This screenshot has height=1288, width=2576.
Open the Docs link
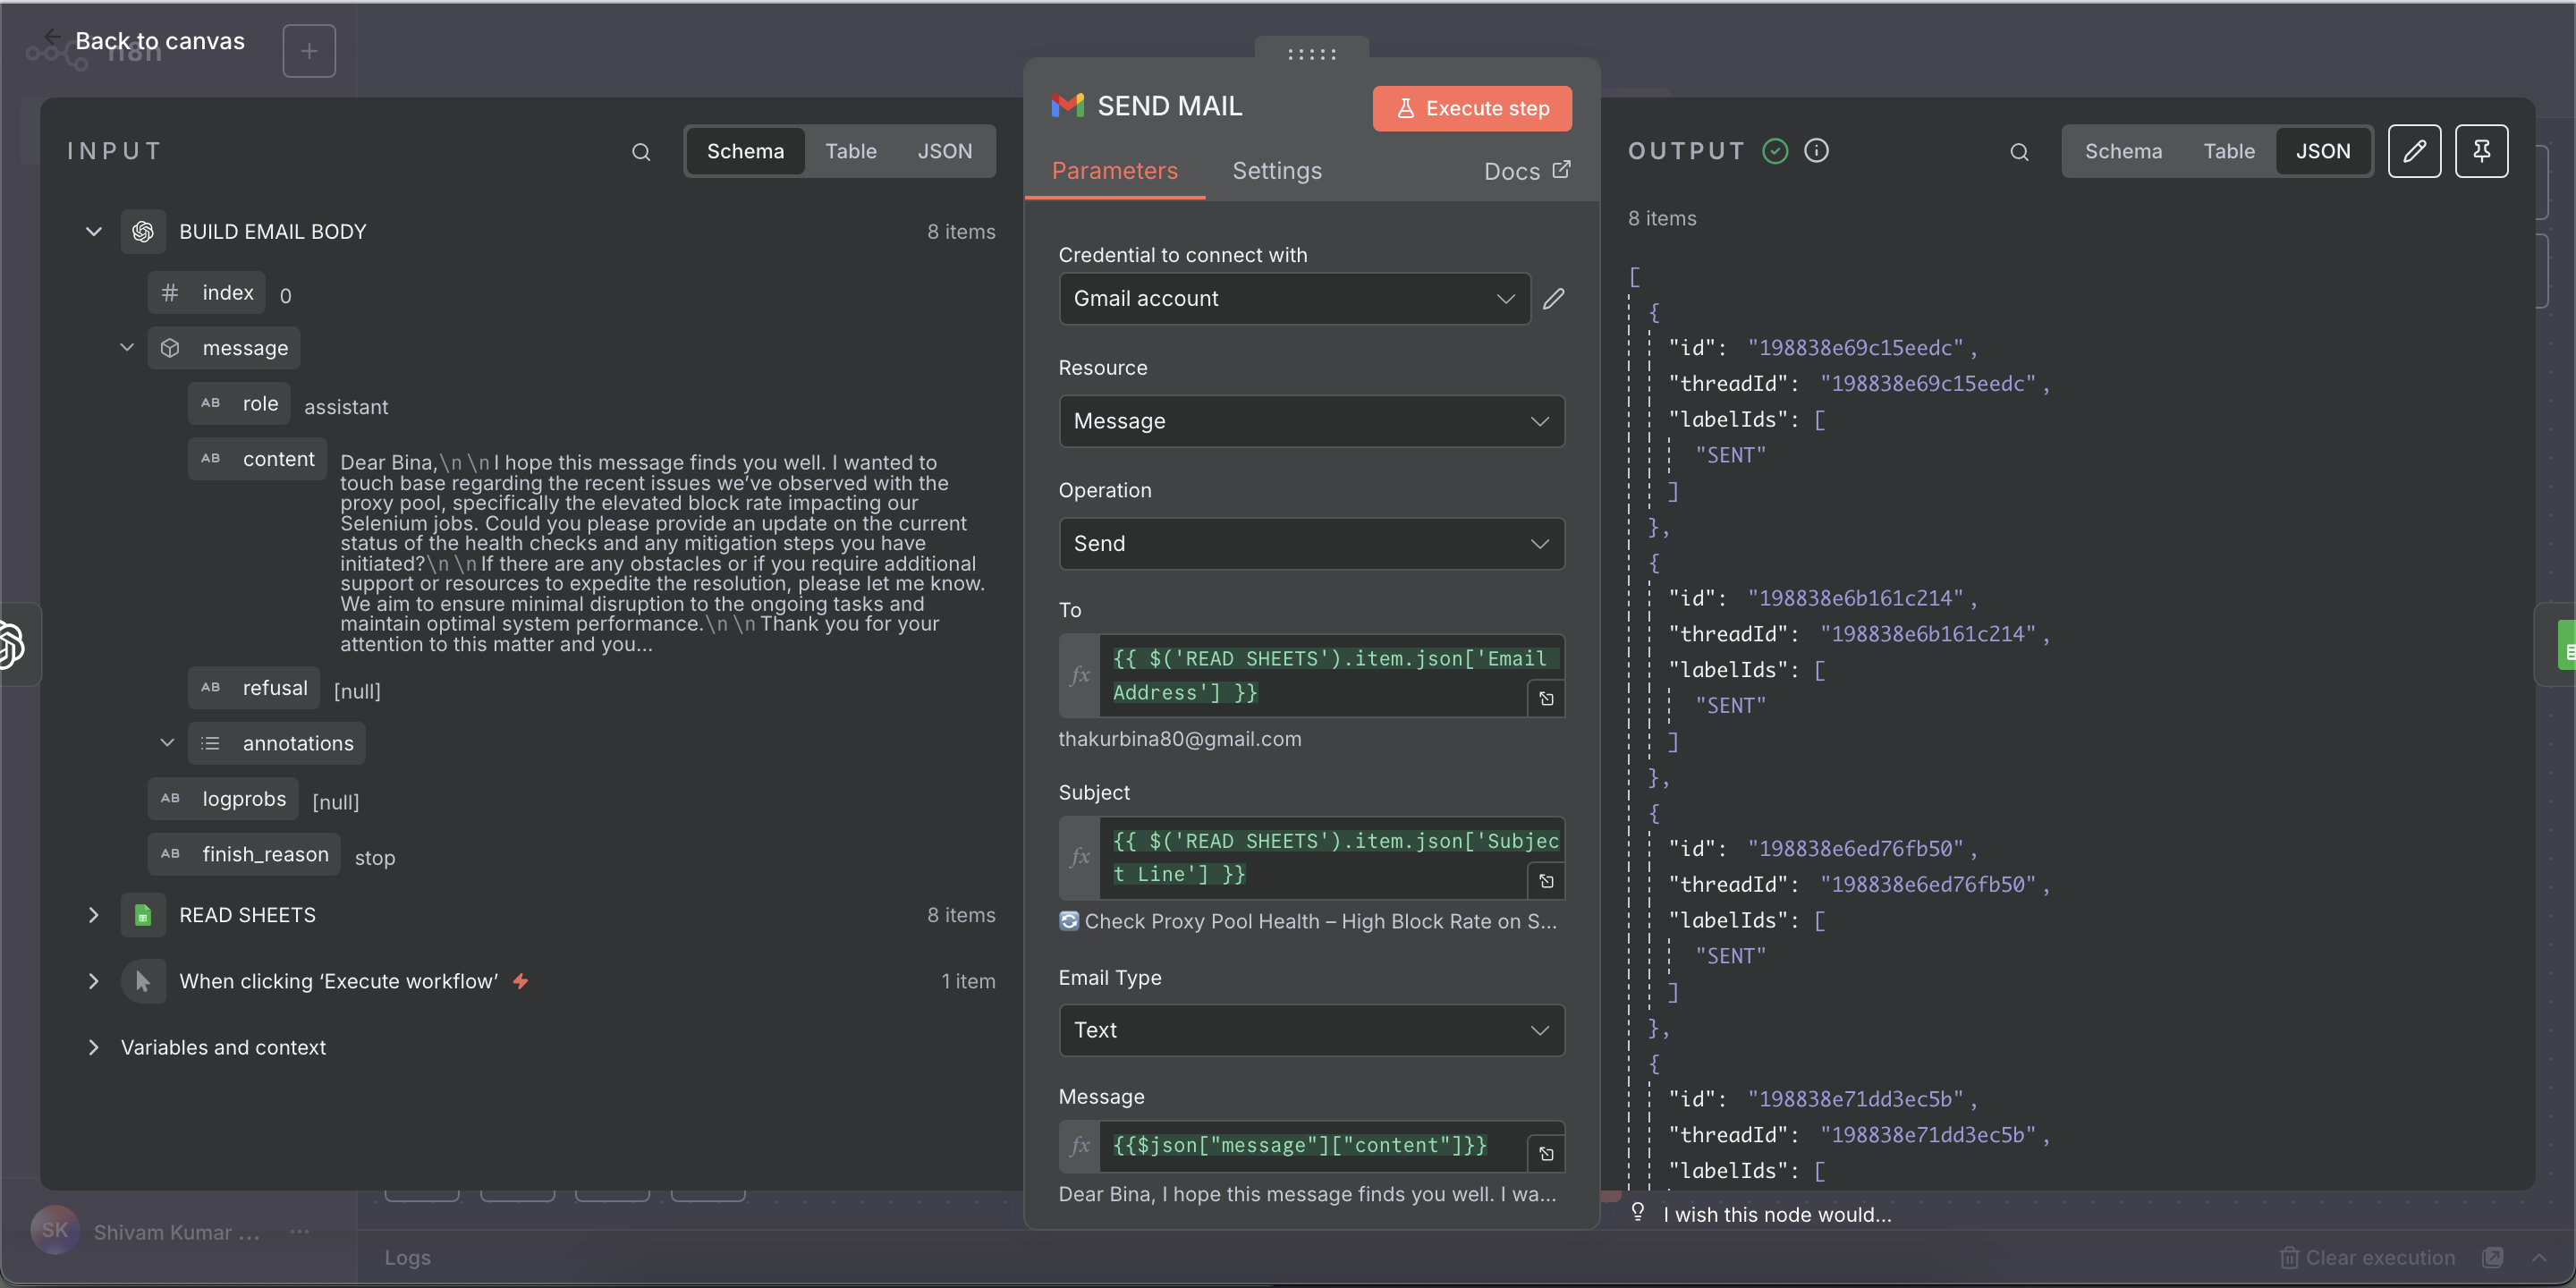click(x=1526, y=171)
